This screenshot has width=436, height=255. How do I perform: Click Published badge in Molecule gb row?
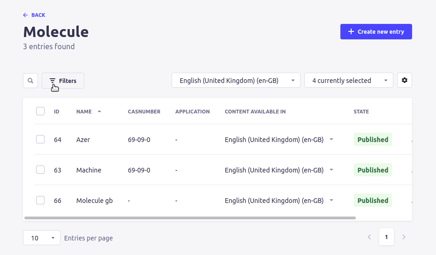coord(373,200)
